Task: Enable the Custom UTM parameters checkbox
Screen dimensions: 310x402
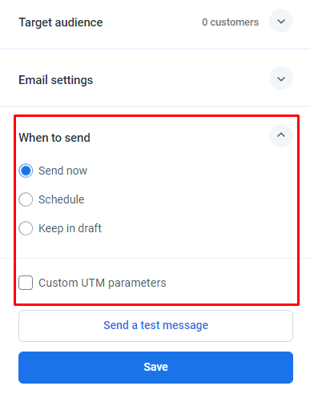Action: [26, 283]
